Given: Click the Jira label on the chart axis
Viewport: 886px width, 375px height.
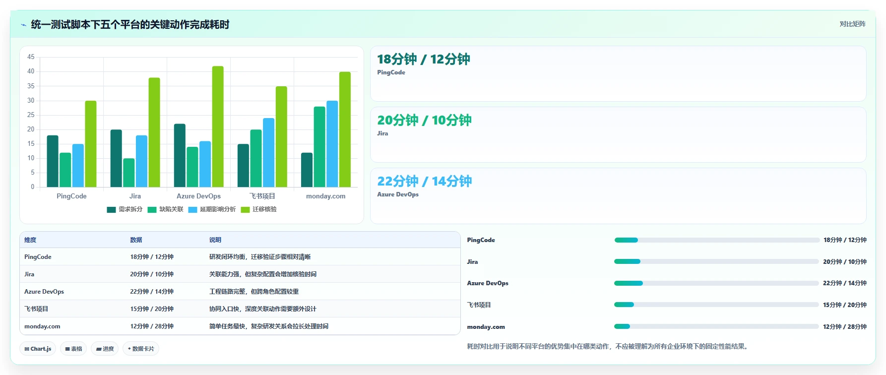Looking at the screenshot, I should point(135,196).
